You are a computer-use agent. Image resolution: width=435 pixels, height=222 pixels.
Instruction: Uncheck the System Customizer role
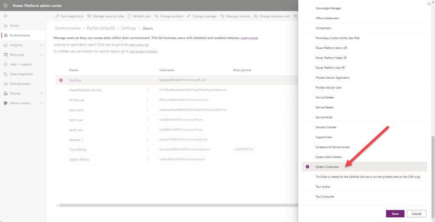tap(307, 167)
